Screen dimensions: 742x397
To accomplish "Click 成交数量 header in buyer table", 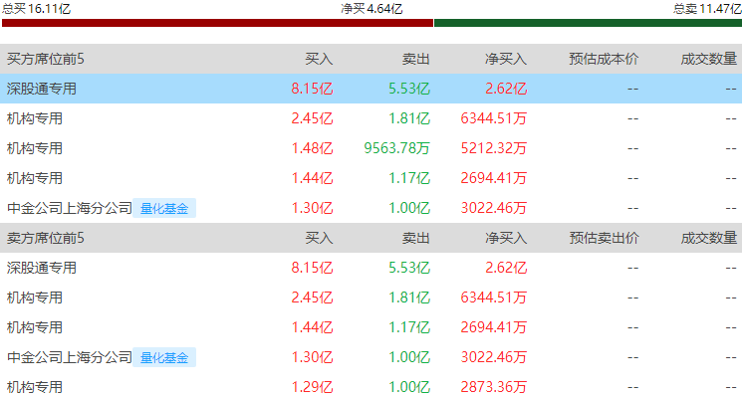I will (709, 59).
